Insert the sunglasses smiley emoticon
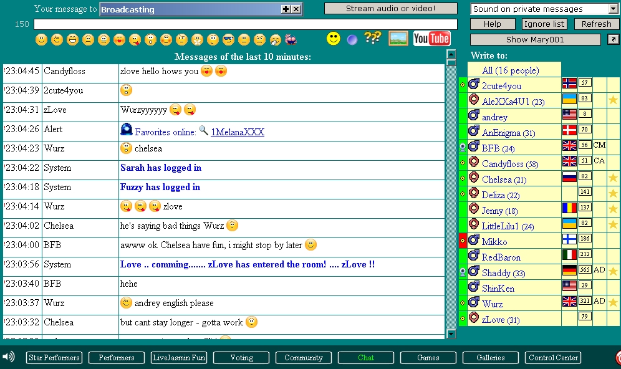Viewport: 621px width, 369px height. (228, 40)
